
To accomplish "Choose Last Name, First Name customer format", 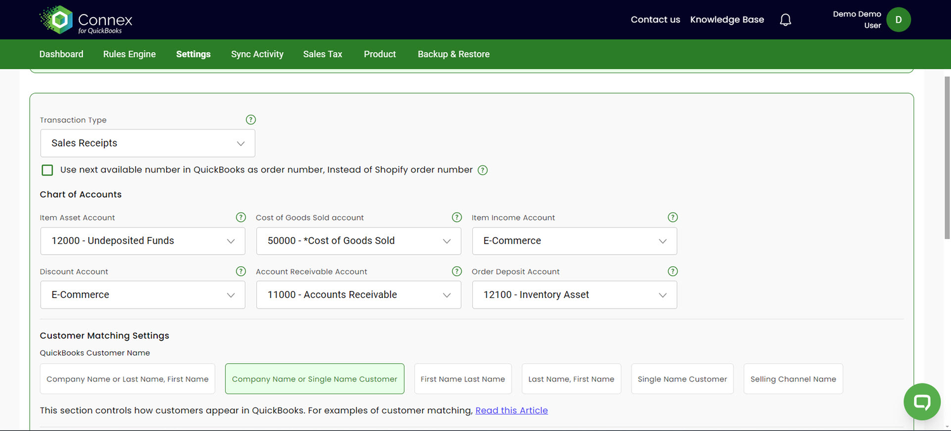I will click(x=571, y=379).
